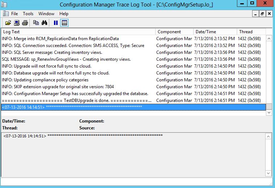The height and width of the screenshot is (188, 275).
Task: Toggle the Show/Hide details pane button
Action: click(64, 23)
